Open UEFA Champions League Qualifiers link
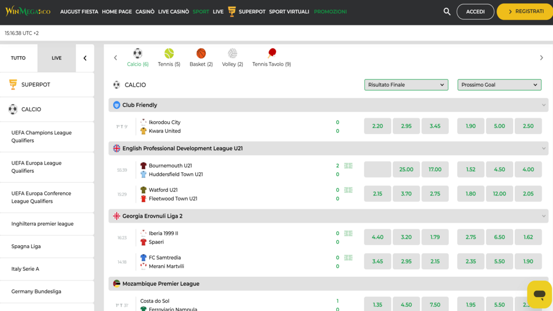553x311 pixels. tap(47, 136)
